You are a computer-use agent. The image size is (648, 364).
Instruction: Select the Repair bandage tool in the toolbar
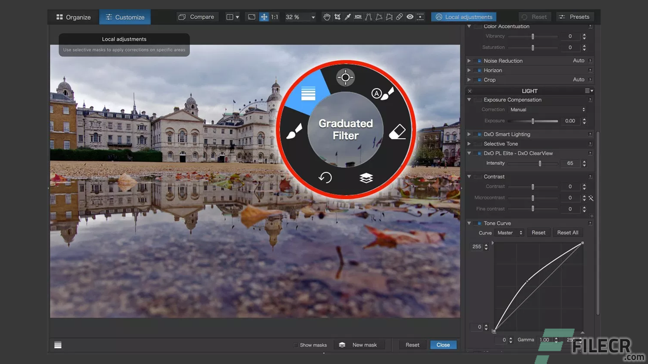click(x=399, y=17)
